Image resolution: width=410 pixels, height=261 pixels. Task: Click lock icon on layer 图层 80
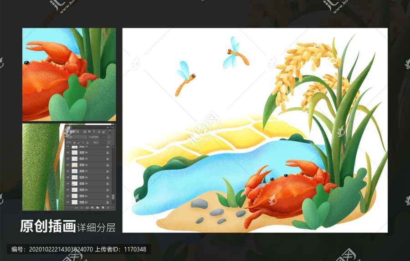[108, 190]
